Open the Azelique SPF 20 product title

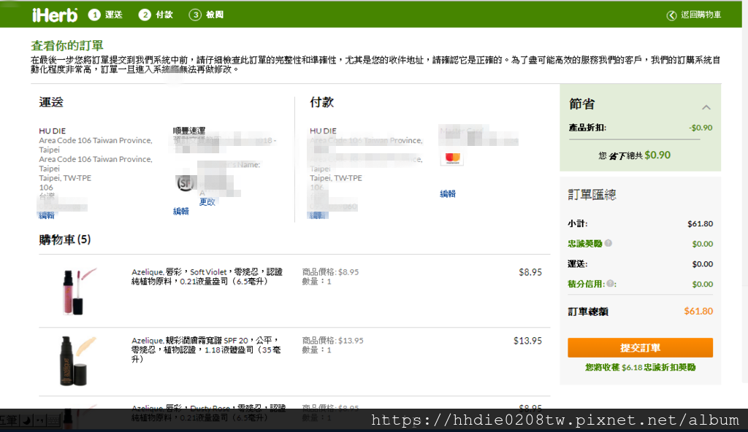(x=206, y=350)
